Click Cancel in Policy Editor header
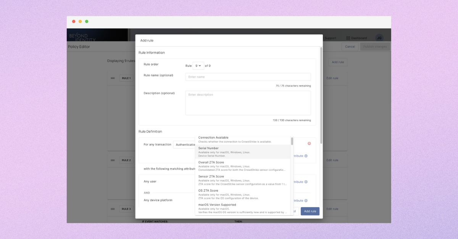 [350, 47]
